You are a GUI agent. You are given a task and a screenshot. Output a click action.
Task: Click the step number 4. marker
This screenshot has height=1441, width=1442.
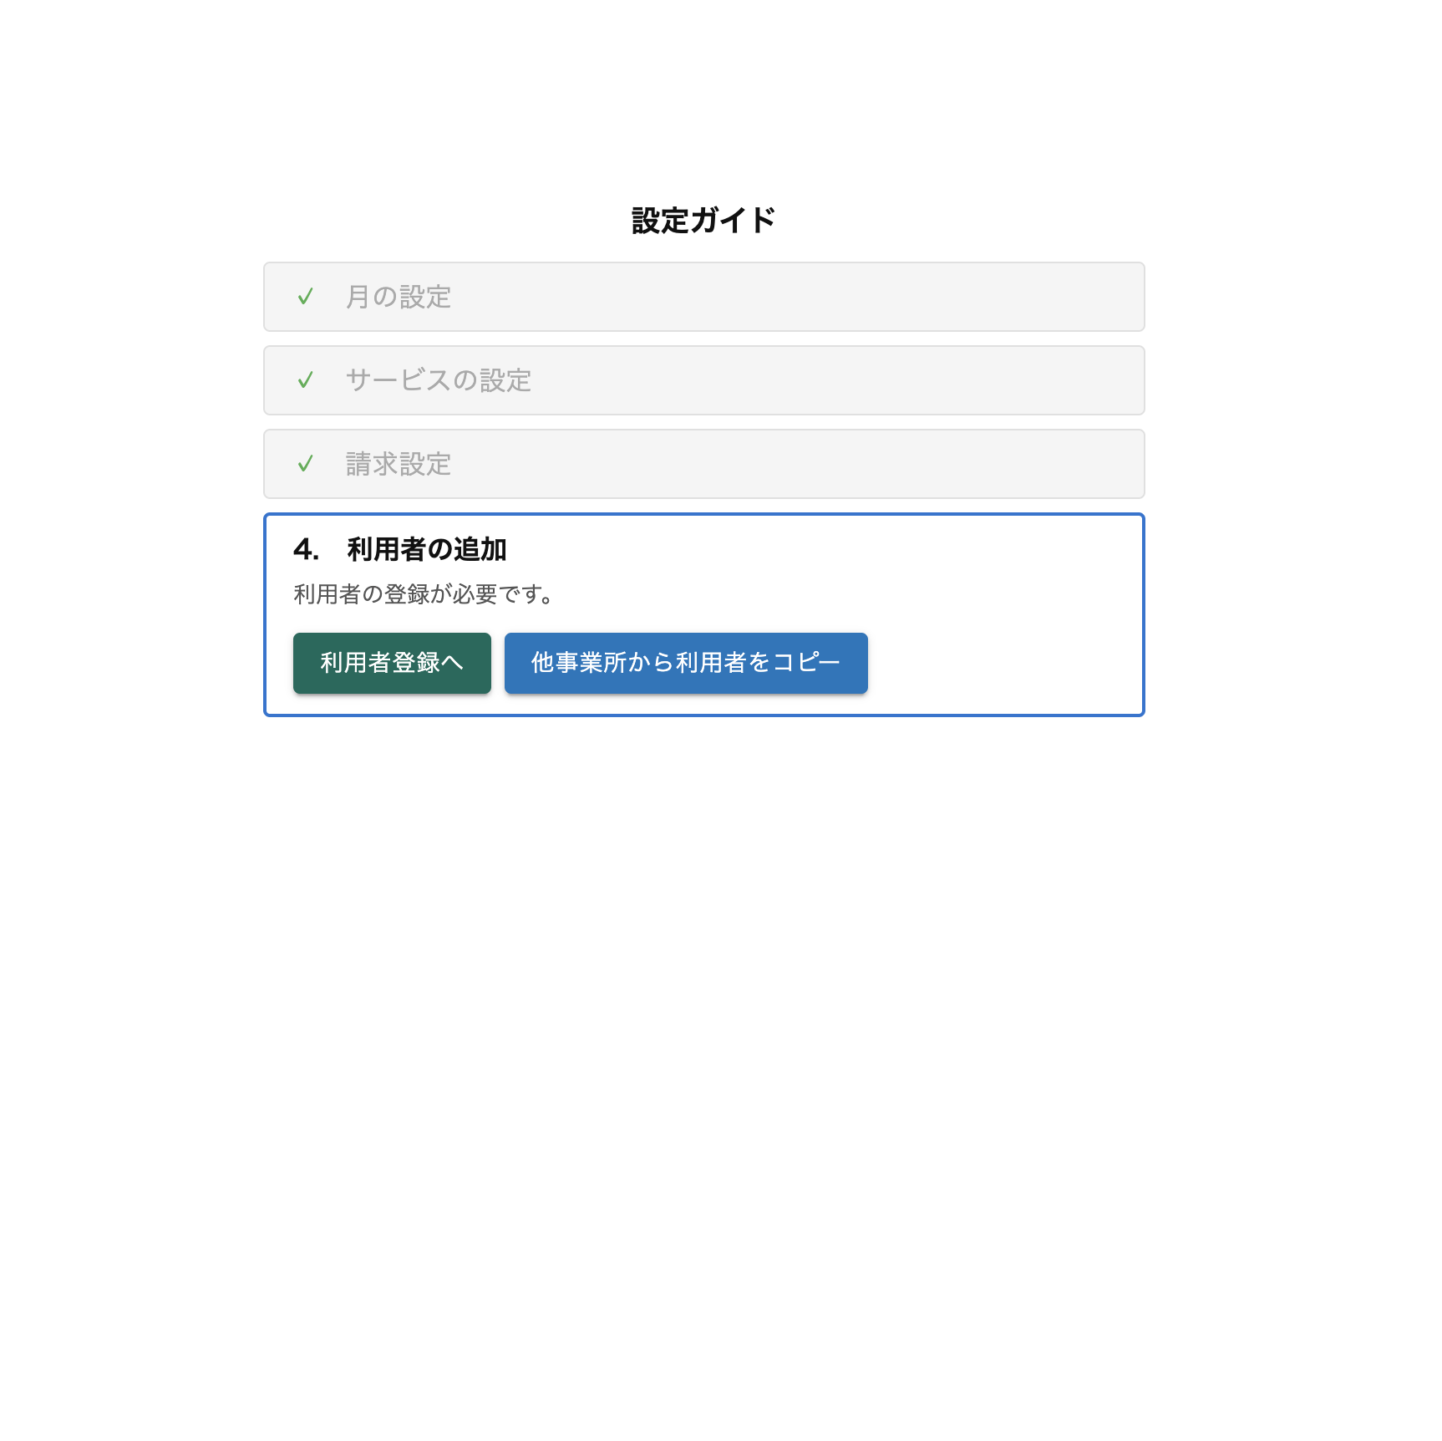(x=306, y=549)
